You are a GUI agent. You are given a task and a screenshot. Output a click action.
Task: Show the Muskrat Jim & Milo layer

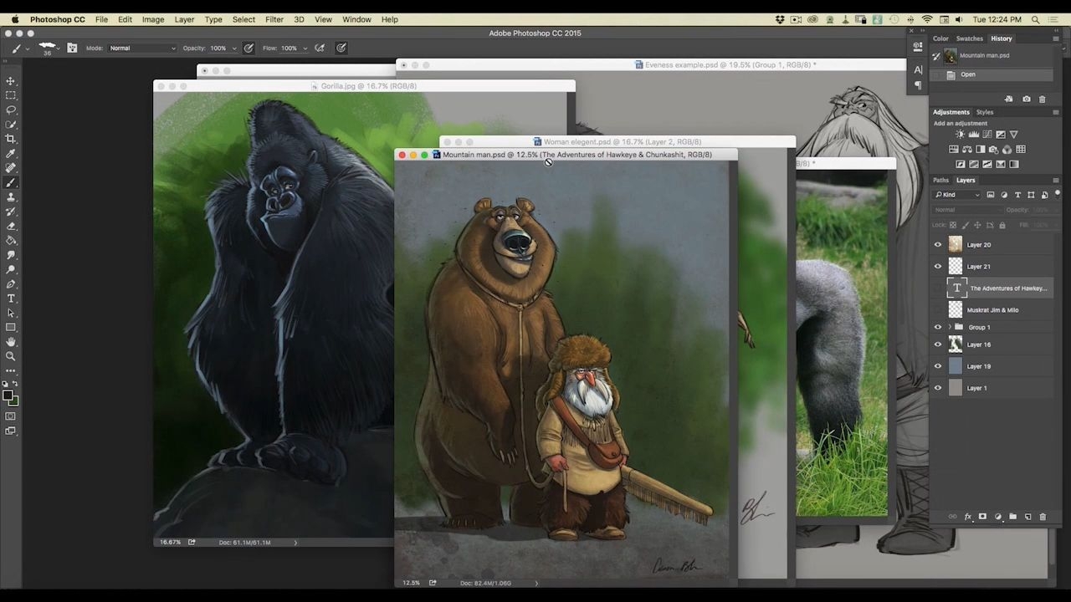pos(938,310)
